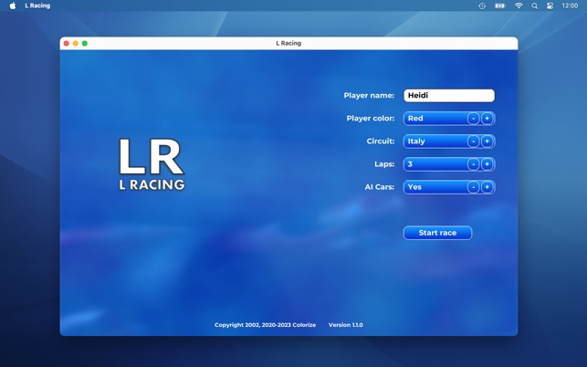Decrease the Player color selection with minus
The width and height of the screenshot is (587, 367).
473,119
